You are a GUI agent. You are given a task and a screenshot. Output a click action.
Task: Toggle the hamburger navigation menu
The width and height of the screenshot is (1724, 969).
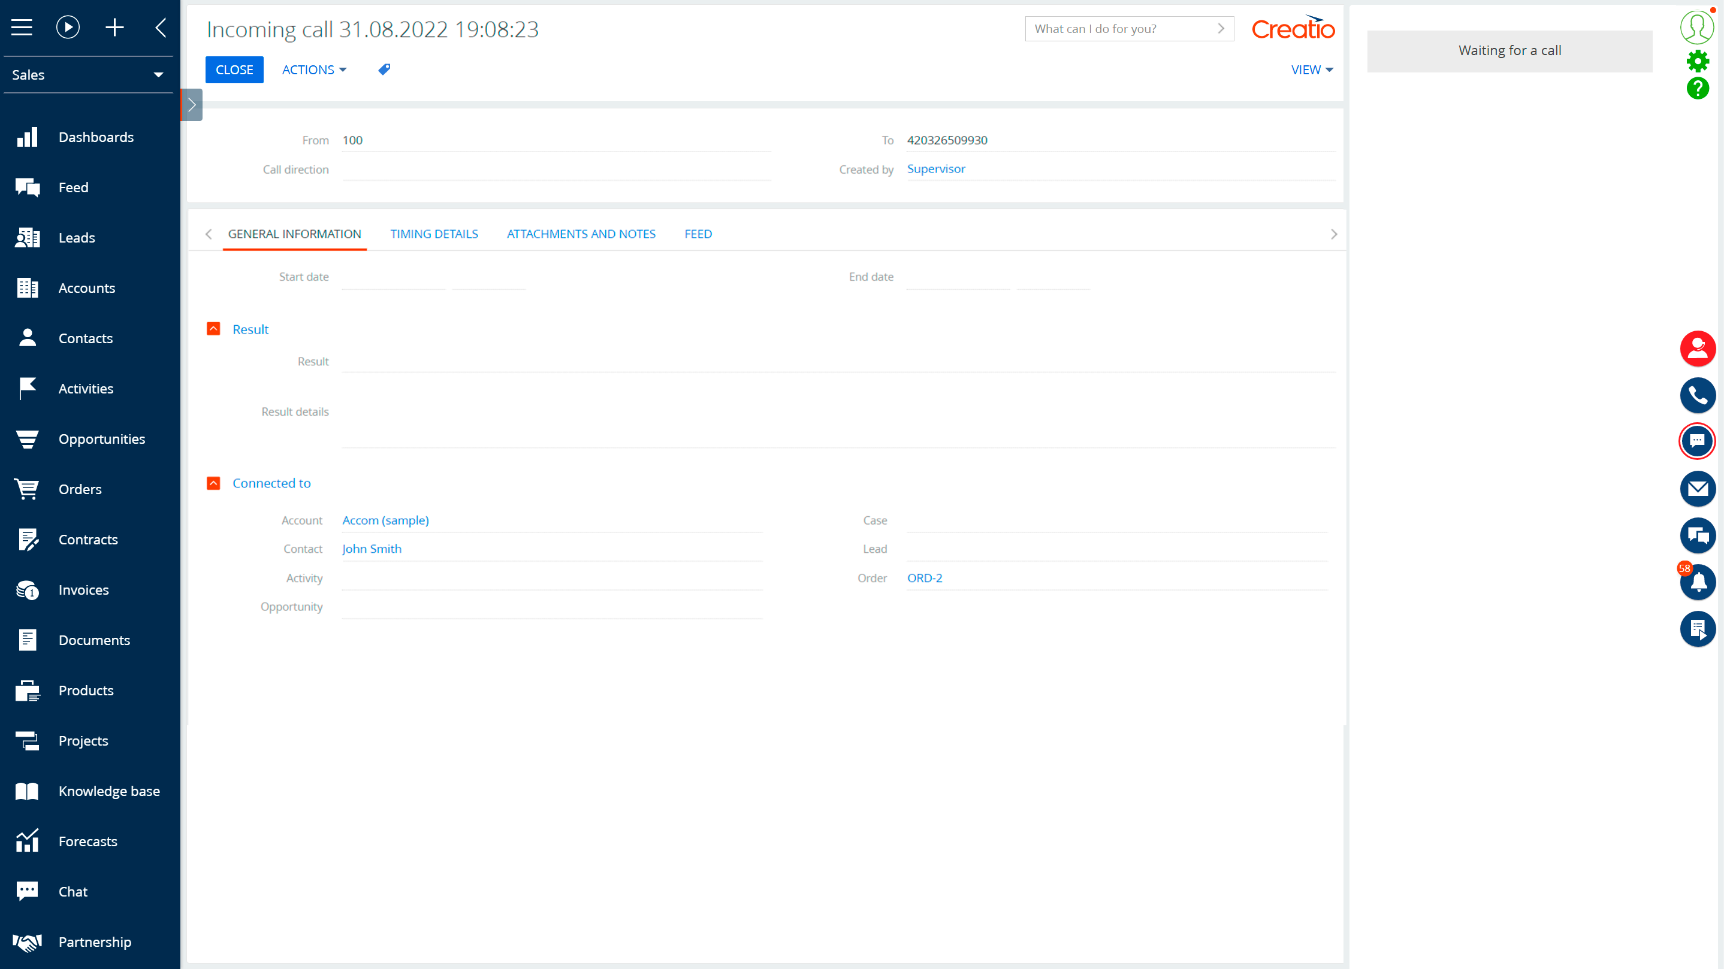pyautogui.click(x=22, y=28)
